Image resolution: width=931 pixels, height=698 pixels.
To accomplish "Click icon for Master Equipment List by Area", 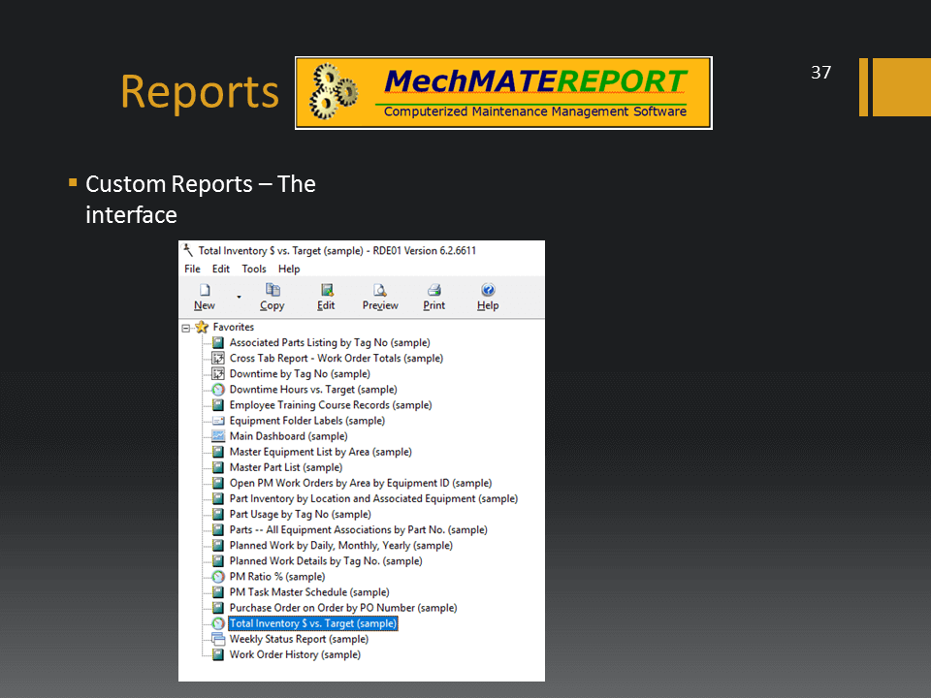I will 218,452.
